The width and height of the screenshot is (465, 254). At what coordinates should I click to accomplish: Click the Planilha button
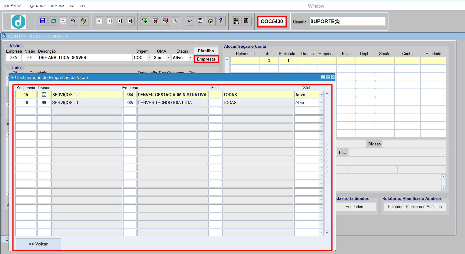pos(206,51)
